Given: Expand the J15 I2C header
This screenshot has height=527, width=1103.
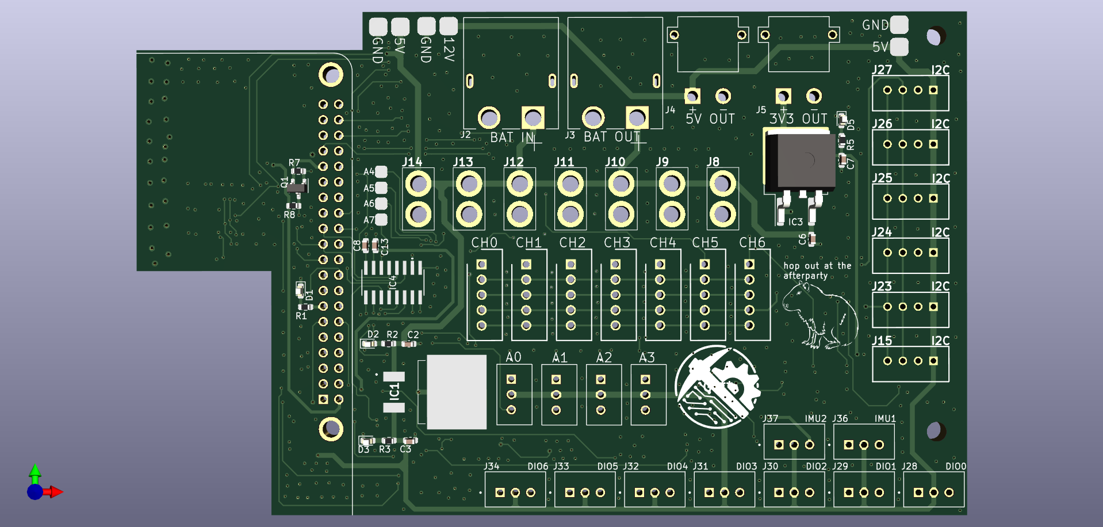Looking at the screenshot, I should (910, 363).
